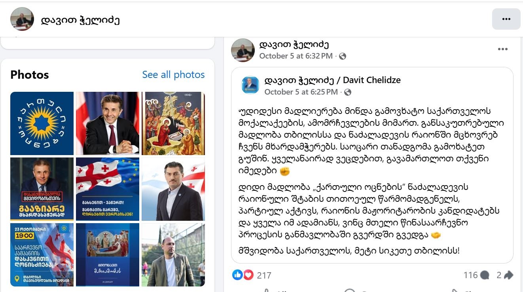Open the profile avatar in the header
Image resolution: width=523 pixels, height=292 pixels.
(22, 19)
